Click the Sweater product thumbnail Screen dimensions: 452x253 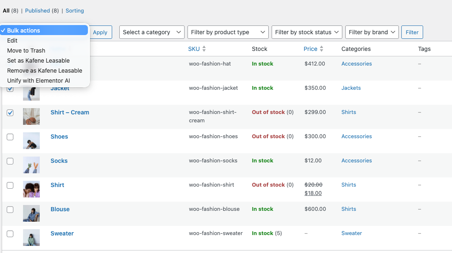tap(31, 238)
